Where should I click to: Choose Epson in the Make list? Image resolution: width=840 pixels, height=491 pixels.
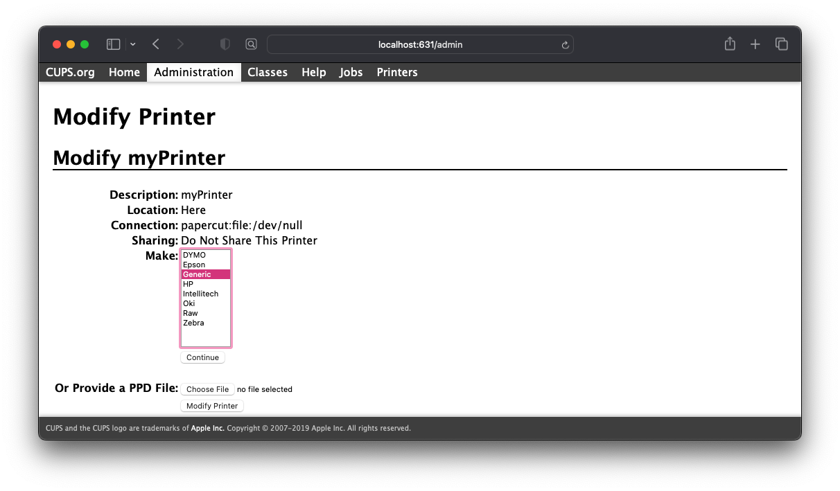pyautogui.click(x=206, y=265)
